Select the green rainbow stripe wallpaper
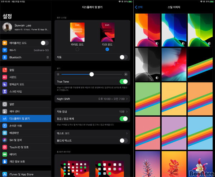The image size is (215, 177). coord(148,99)
